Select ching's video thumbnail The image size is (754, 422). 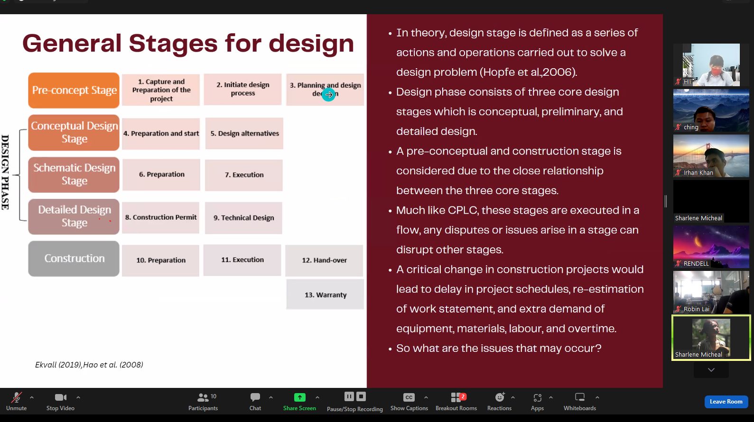[x=711, y=110]
